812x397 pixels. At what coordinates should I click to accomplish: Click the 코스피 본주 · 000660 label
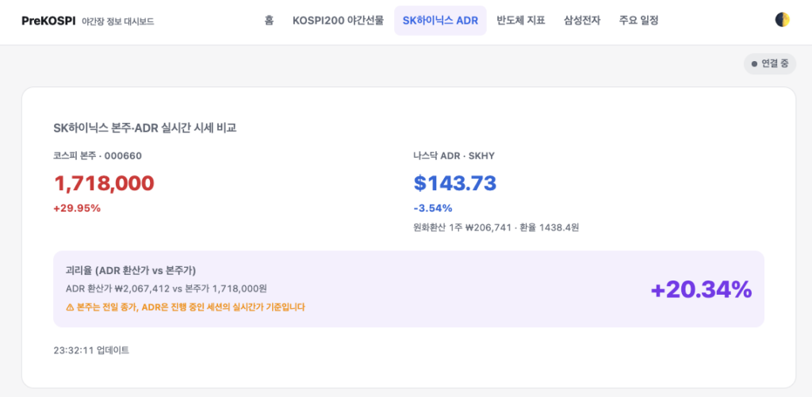pyautogui.click(x=98, y=155)
